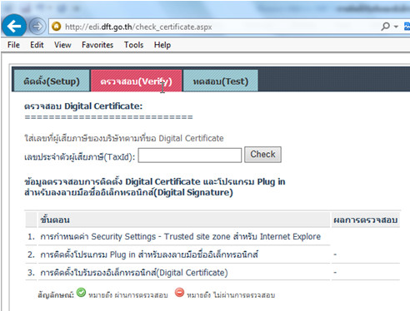The width and height of the screenshot is (410, 311).
Task: Open the File menu
Action: [13, 45]
